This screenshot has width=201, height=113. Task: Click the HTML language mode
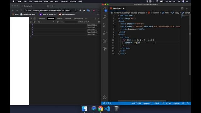(x=168, y=103)
